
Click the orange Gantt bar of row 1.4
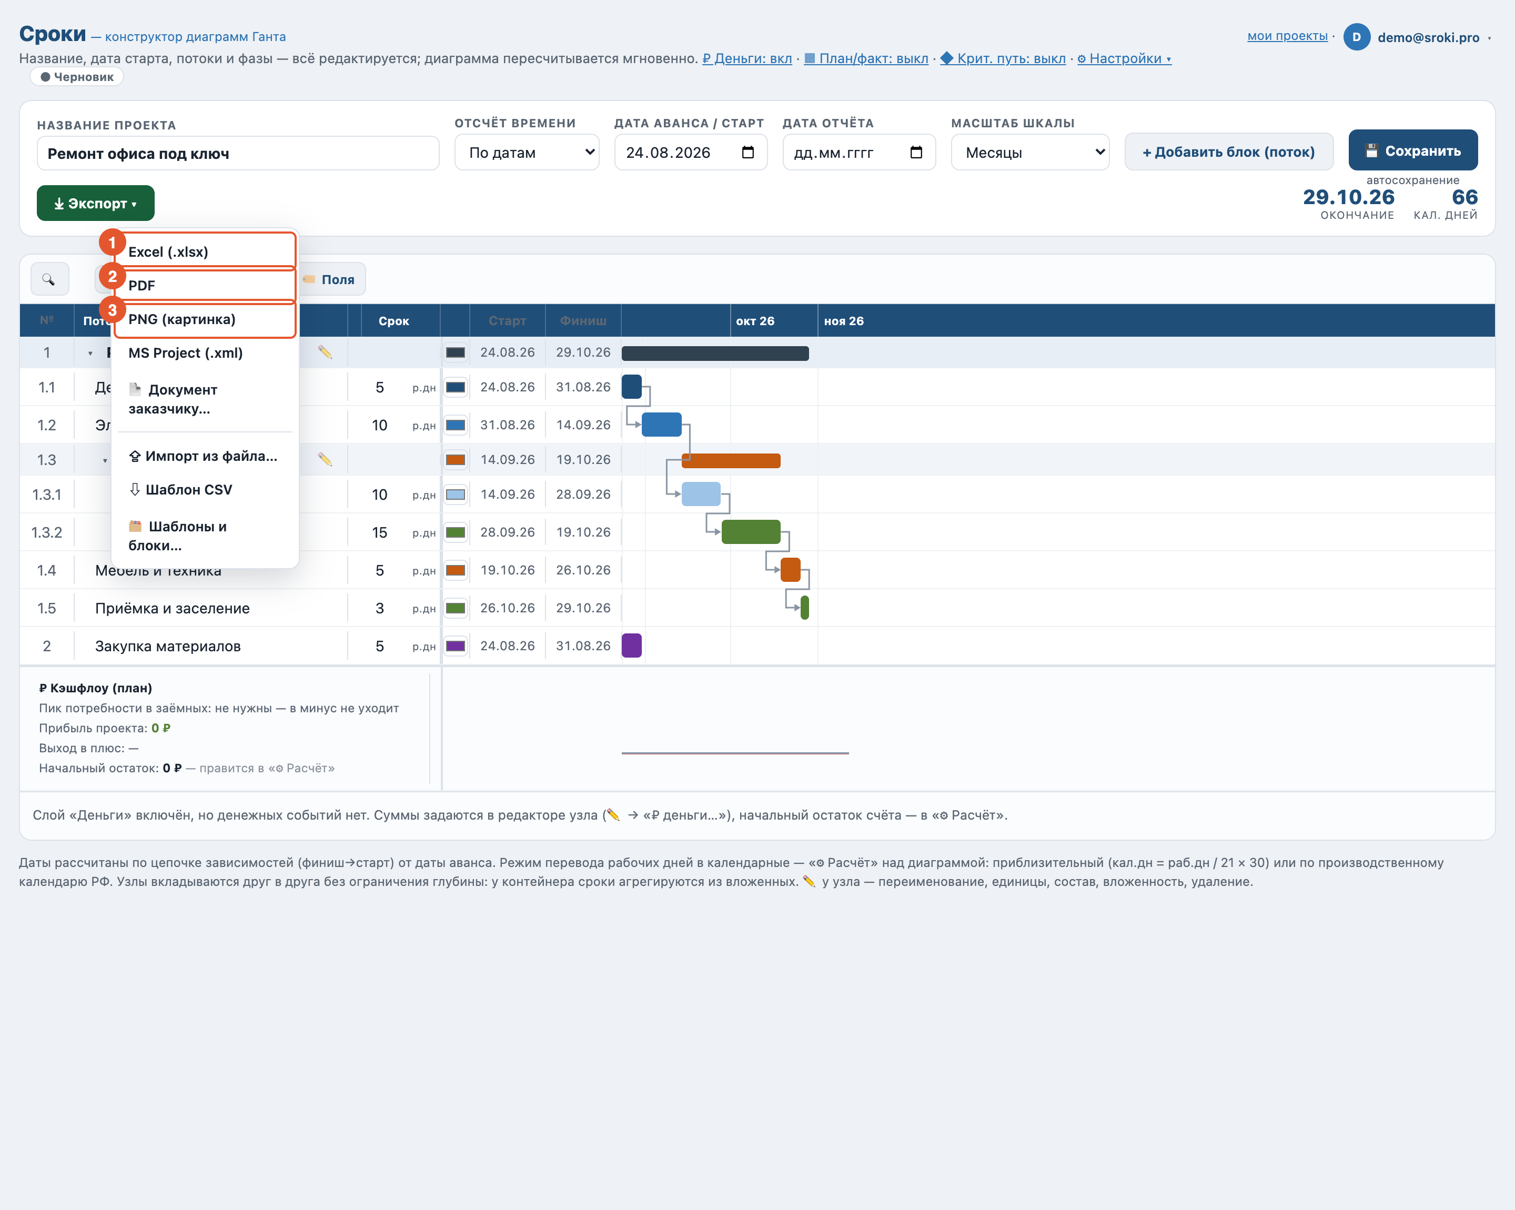791,570
